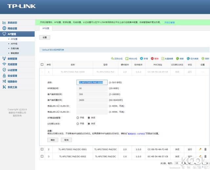Screen dimensions: 210x170
Task: Click the 取消 cancel button
Action: [66, 140]
